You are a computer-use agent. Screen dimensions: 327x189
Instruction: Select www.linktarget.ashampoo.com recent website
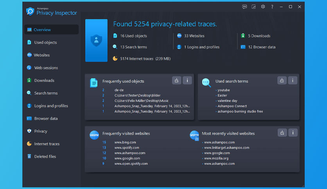(227, 148)
